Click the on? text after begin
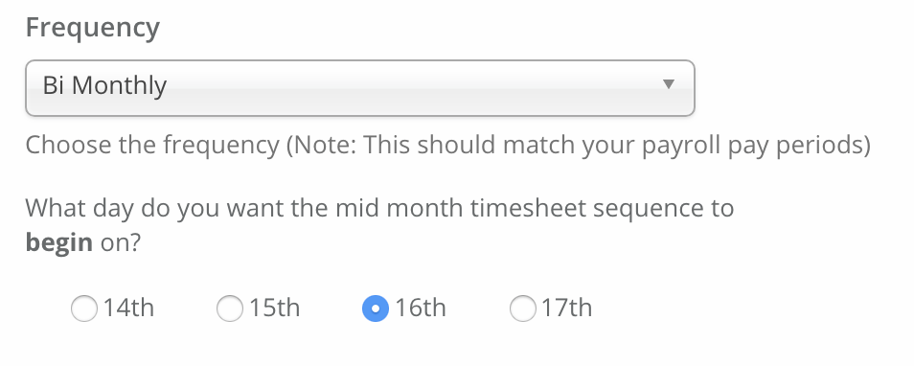Image resolution: width=914 pixels, height=366 pixels. click(x=121, y=243)
